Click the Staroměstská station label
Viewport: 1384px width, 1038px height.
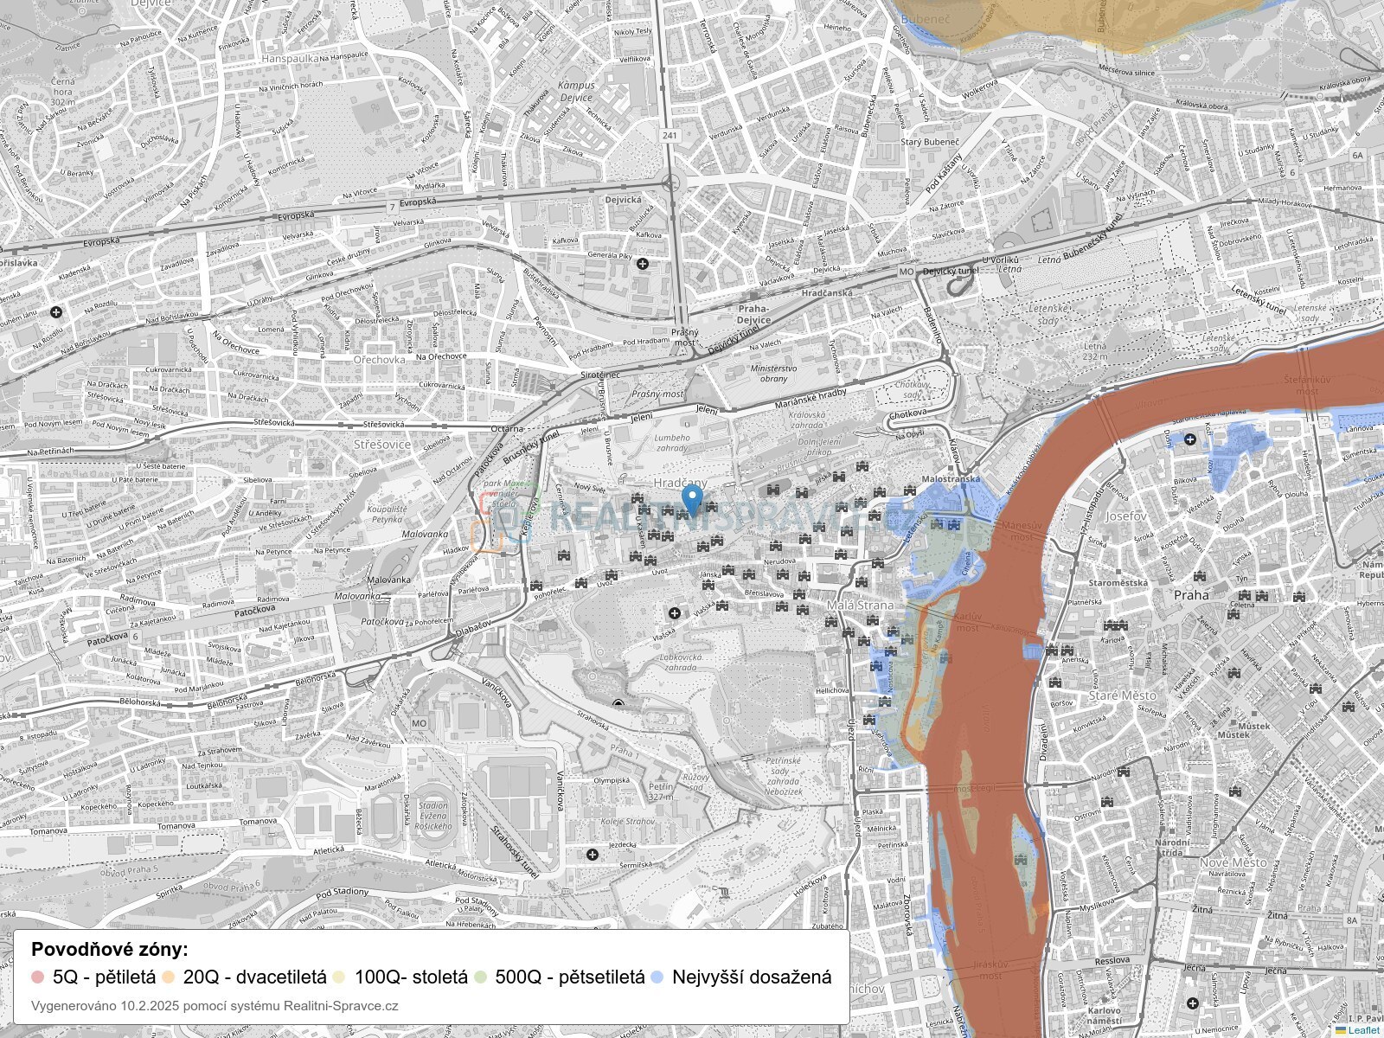coord(1118,583)
